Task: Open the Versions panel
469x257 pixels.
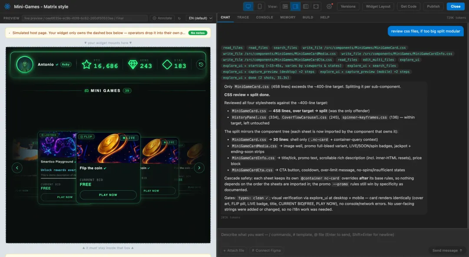Action: point(348,6)
